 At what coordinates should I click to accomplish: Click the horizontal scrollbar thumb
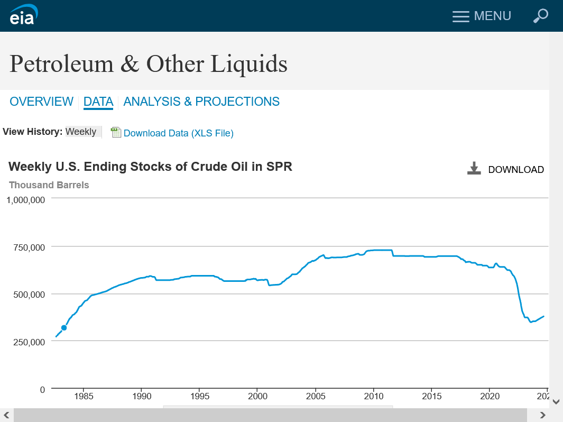tap(270, 415)
